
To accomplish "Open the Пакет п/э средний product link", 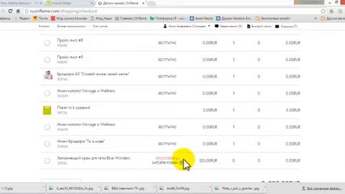I will 73,108.
